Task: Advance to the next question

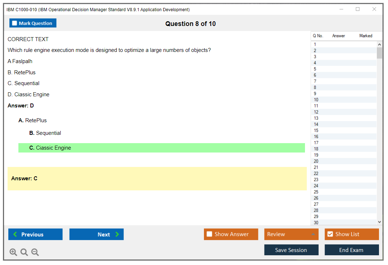Action: click(x=96, y=234)
